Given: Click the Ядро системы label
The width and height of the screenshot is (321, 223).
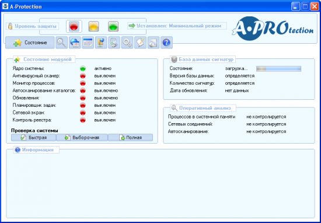Looking at the screenshot, I should pyautogui.click(x=28, y=69).
